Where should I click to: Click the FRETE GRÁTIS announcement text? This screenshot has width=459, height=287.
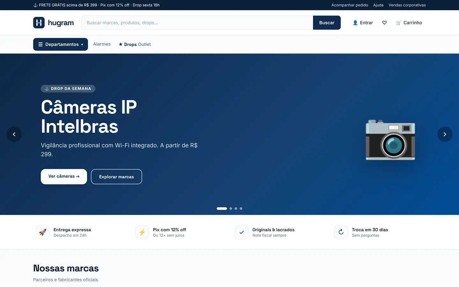96,5
